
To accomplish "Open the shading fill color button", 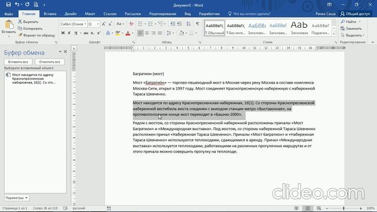I will 181,33.
